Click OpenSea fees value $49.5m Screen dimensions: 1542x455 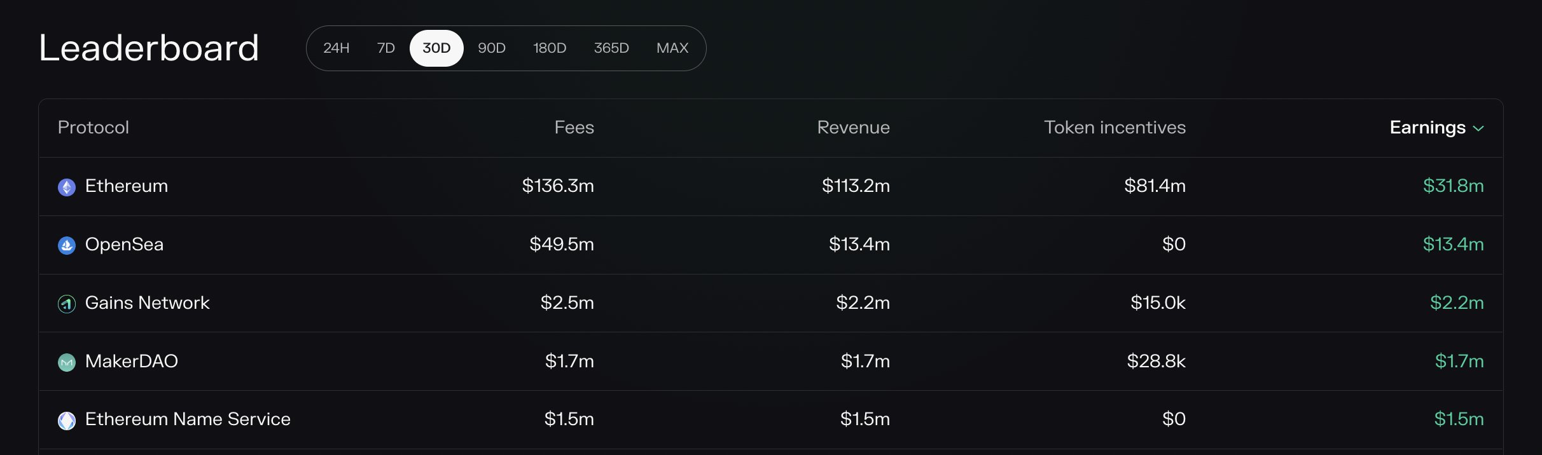point(562,245)
